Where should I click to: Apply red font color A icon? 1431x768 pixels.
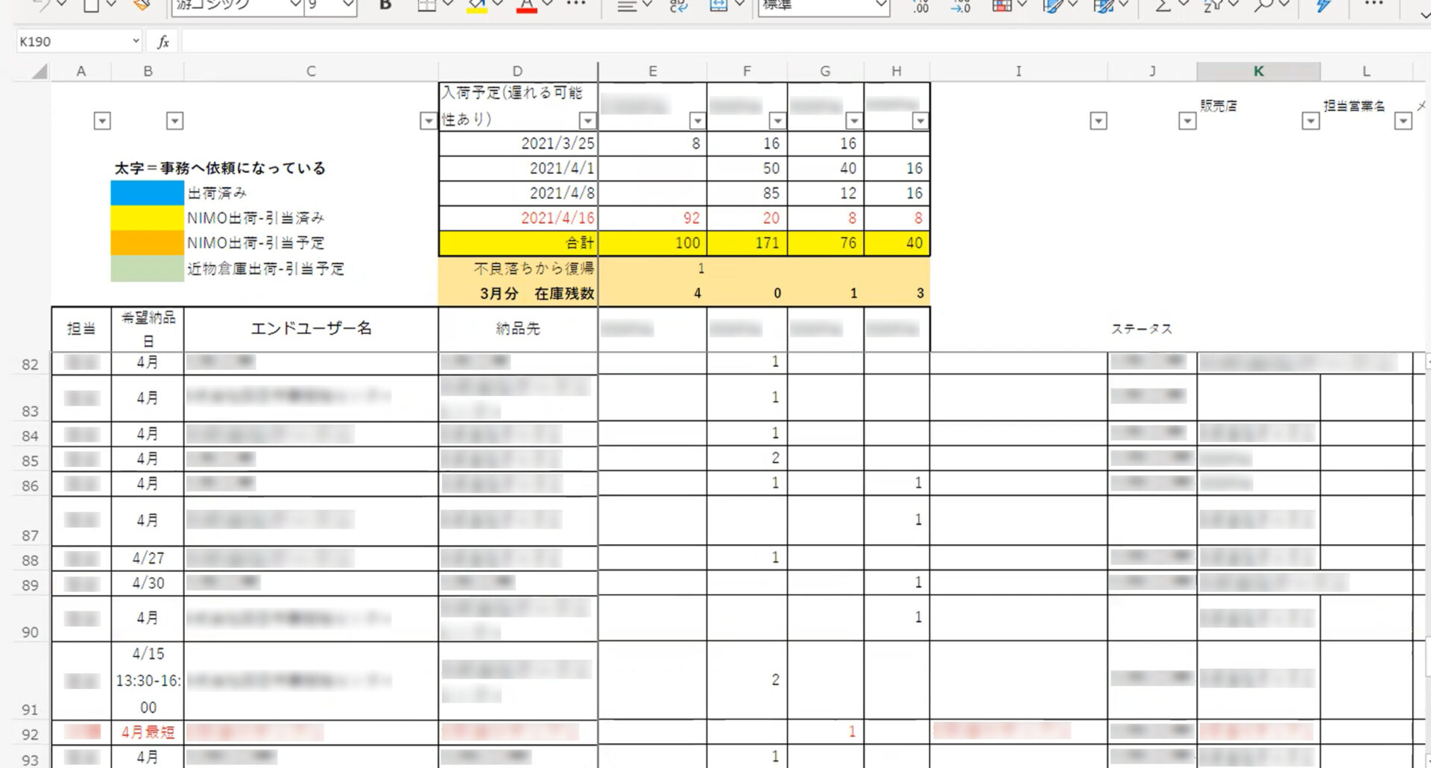pos(526,5)
